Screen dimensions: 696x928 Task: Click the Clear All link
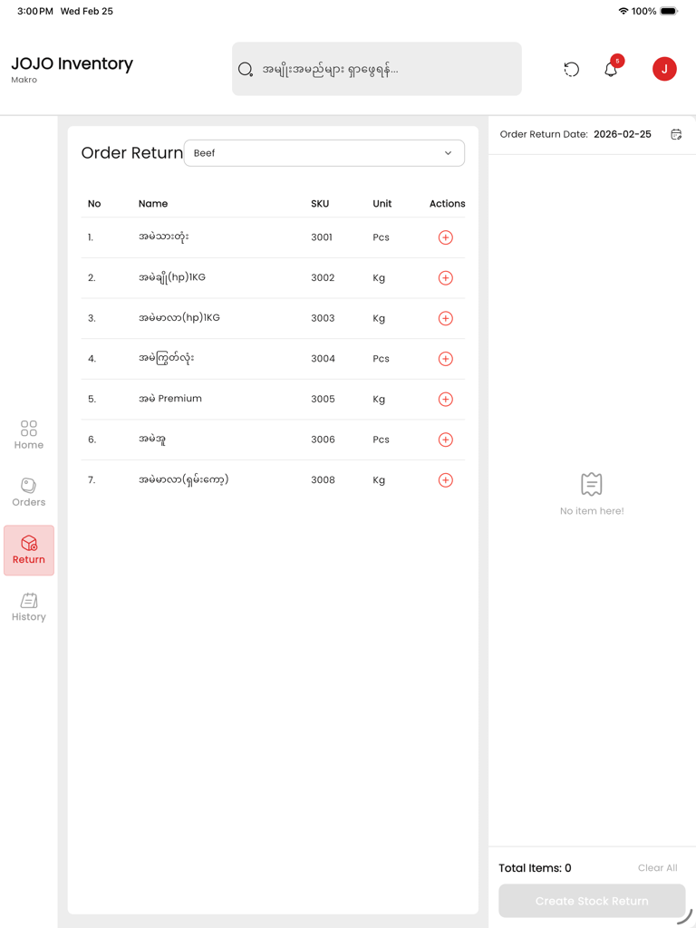point(657,868)
